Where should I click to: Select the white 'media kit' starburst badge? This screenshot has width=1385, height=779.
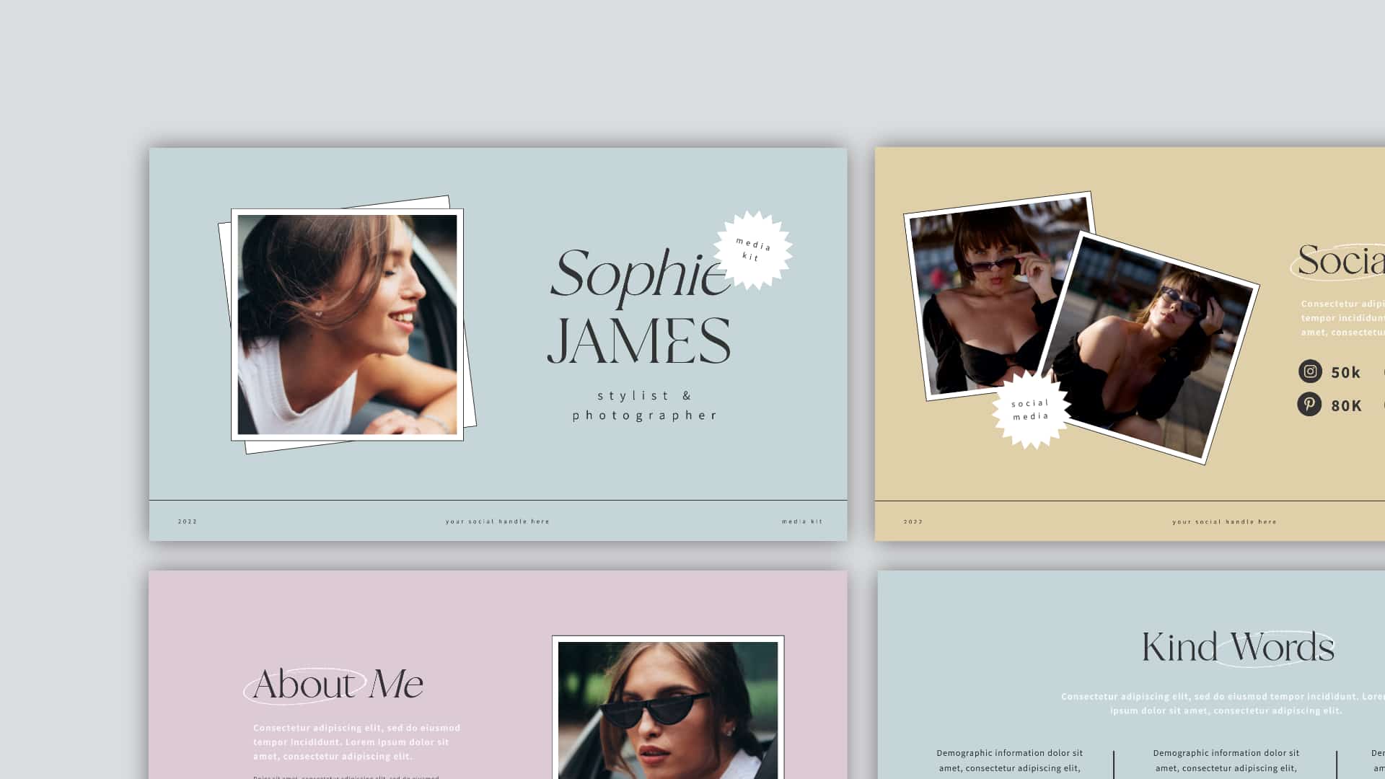[x=753, y=250]
